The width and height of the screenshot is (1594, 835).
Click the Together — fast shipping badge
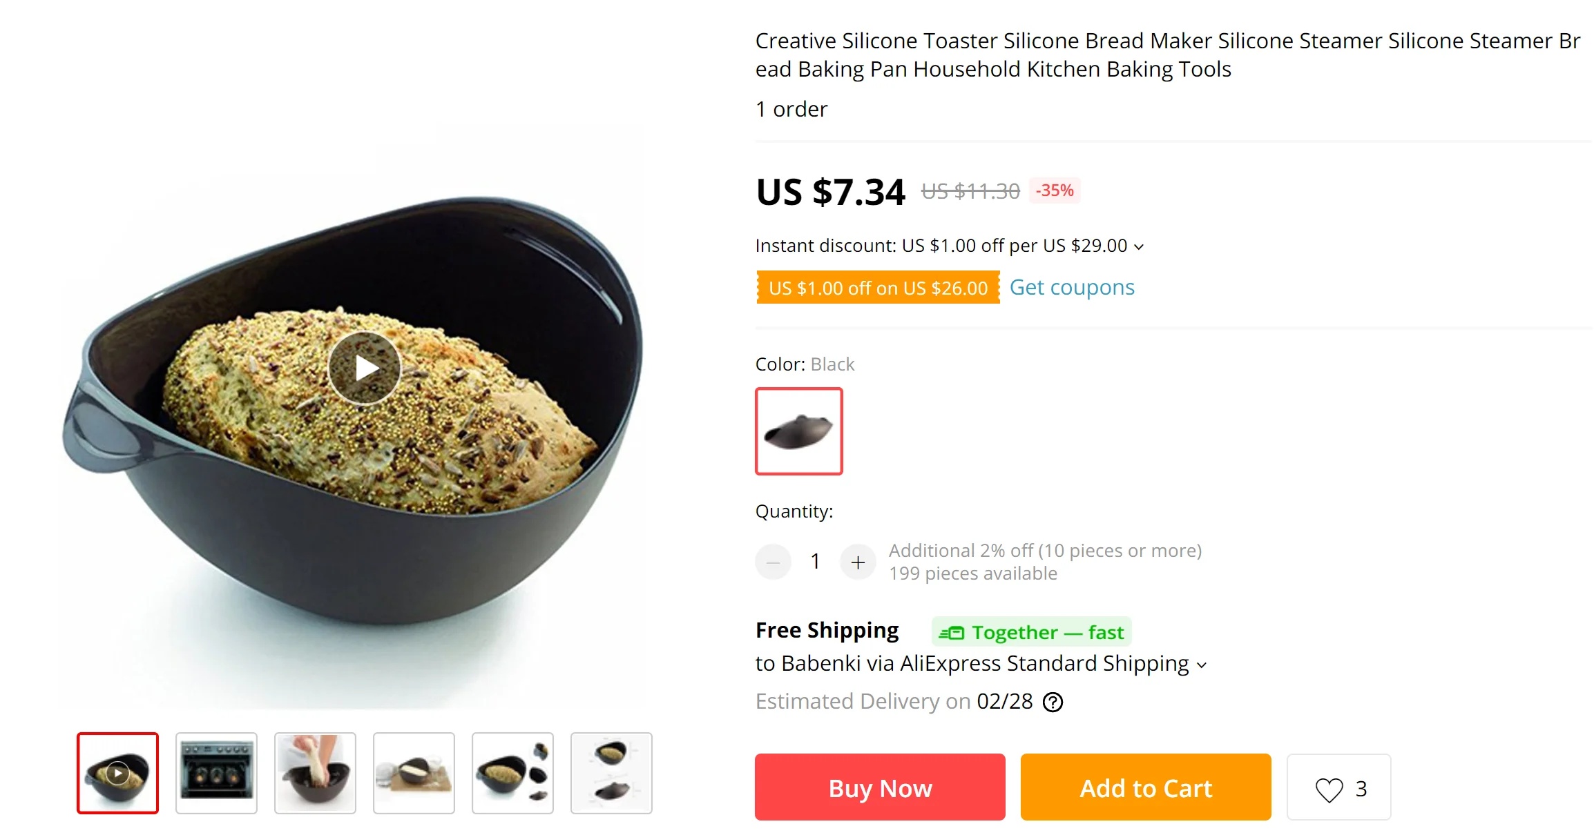pyautogui.click(x=1031, y=631)
